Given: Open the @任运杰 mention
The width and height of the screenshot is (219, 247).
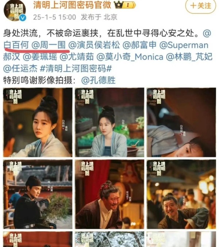Looking at the screenshot, I should pyautogui.click(x=20, y=69).
